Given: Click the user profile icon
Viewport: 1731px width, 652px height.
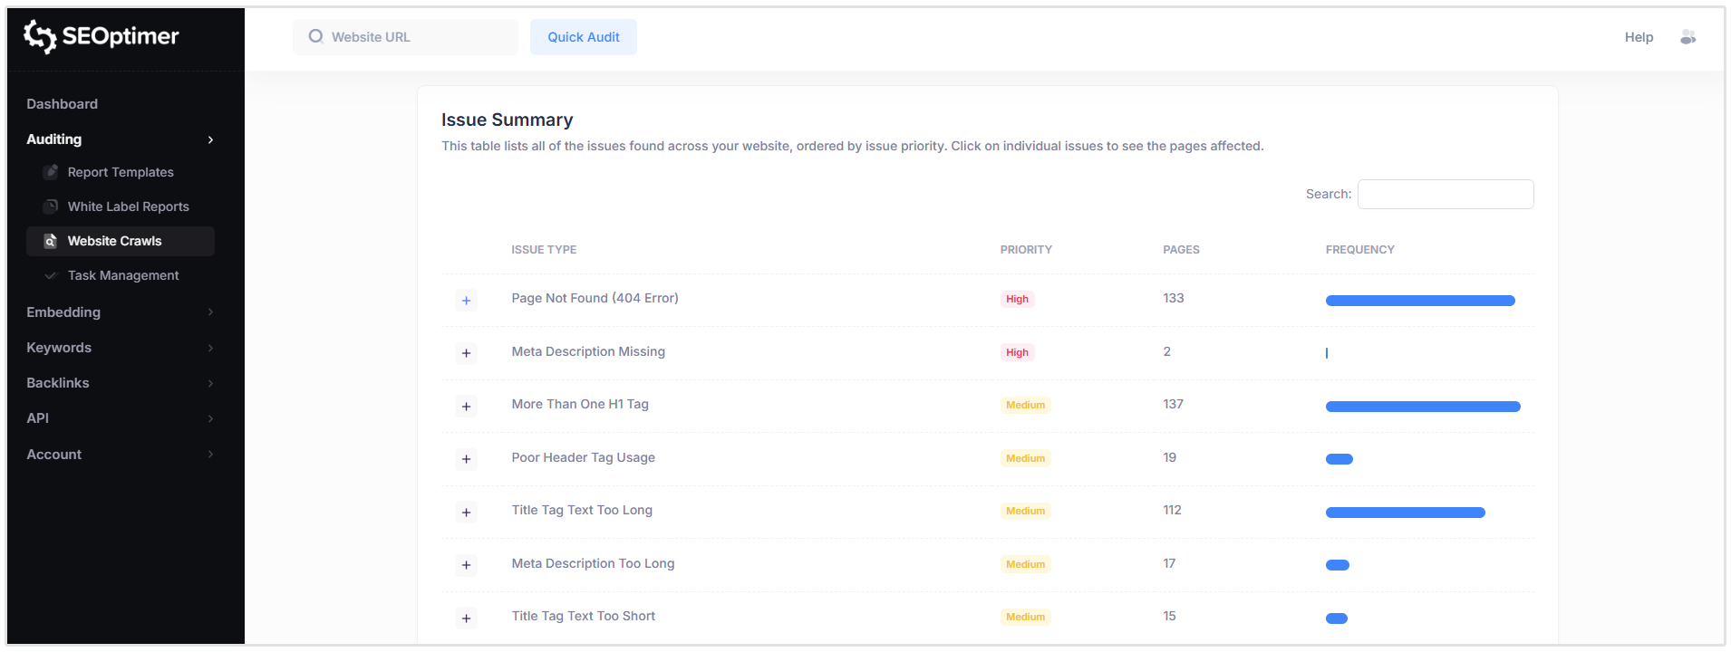Looking at the screenshot, I should pyautogui.click(x=1687, y=37).
